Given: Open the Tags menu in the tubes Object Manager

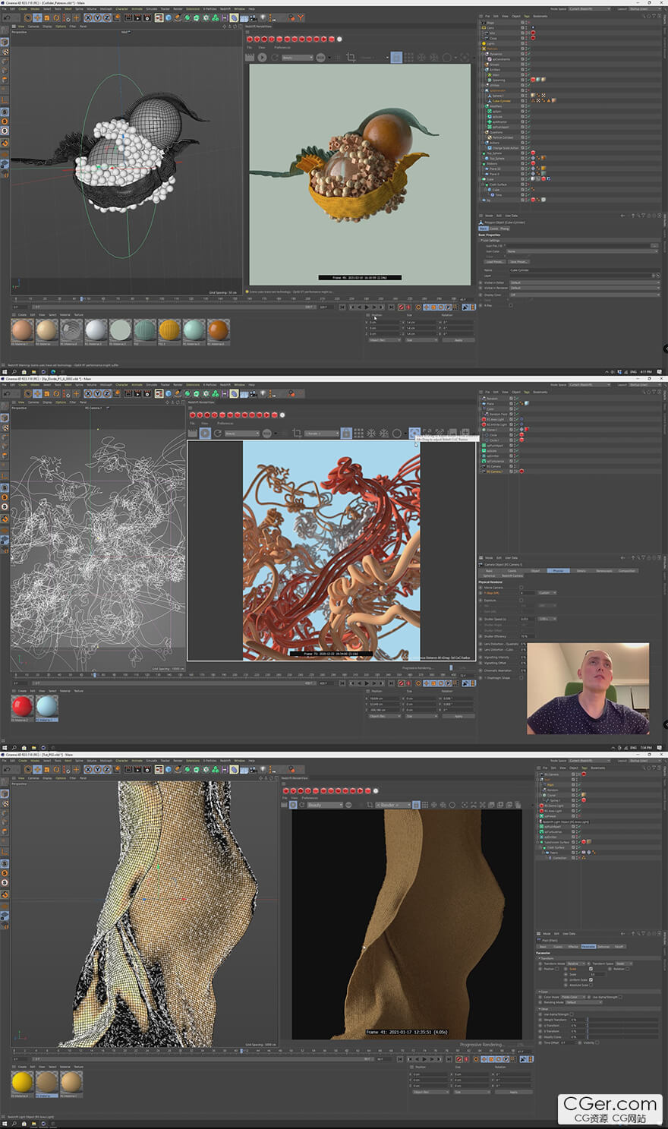Looking at the screenshot, I should click(526, 392).
